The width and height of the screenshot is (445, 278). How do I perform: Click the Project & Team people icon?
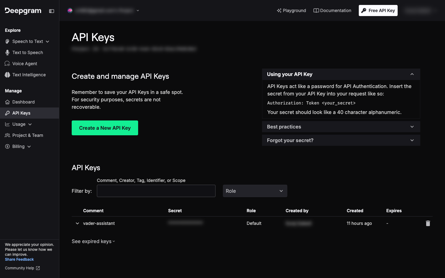[x=7, y=135]
